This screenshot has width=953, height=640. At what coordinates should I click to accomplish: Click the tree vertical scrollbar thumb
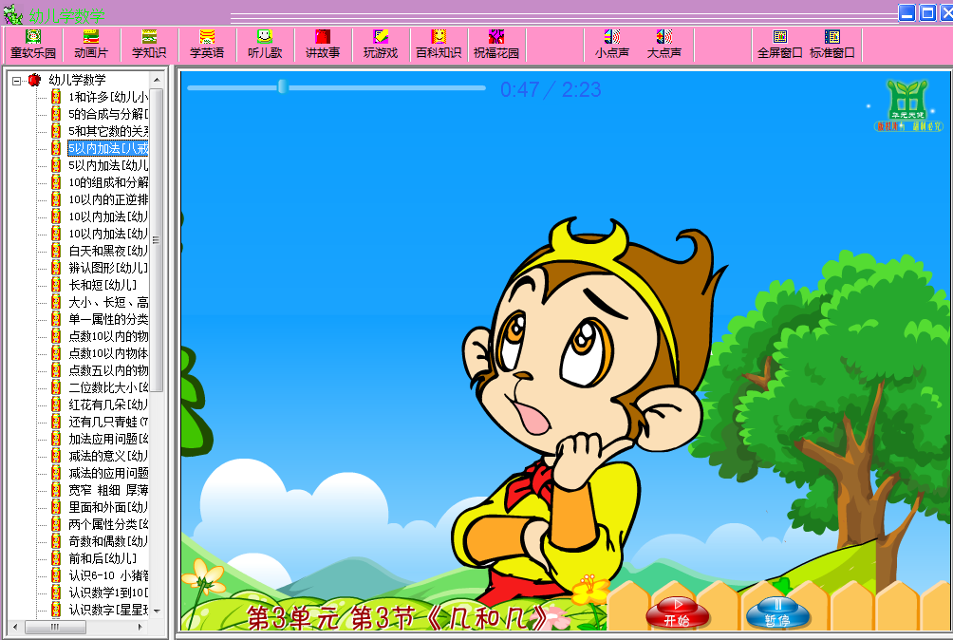coord(157,239)
